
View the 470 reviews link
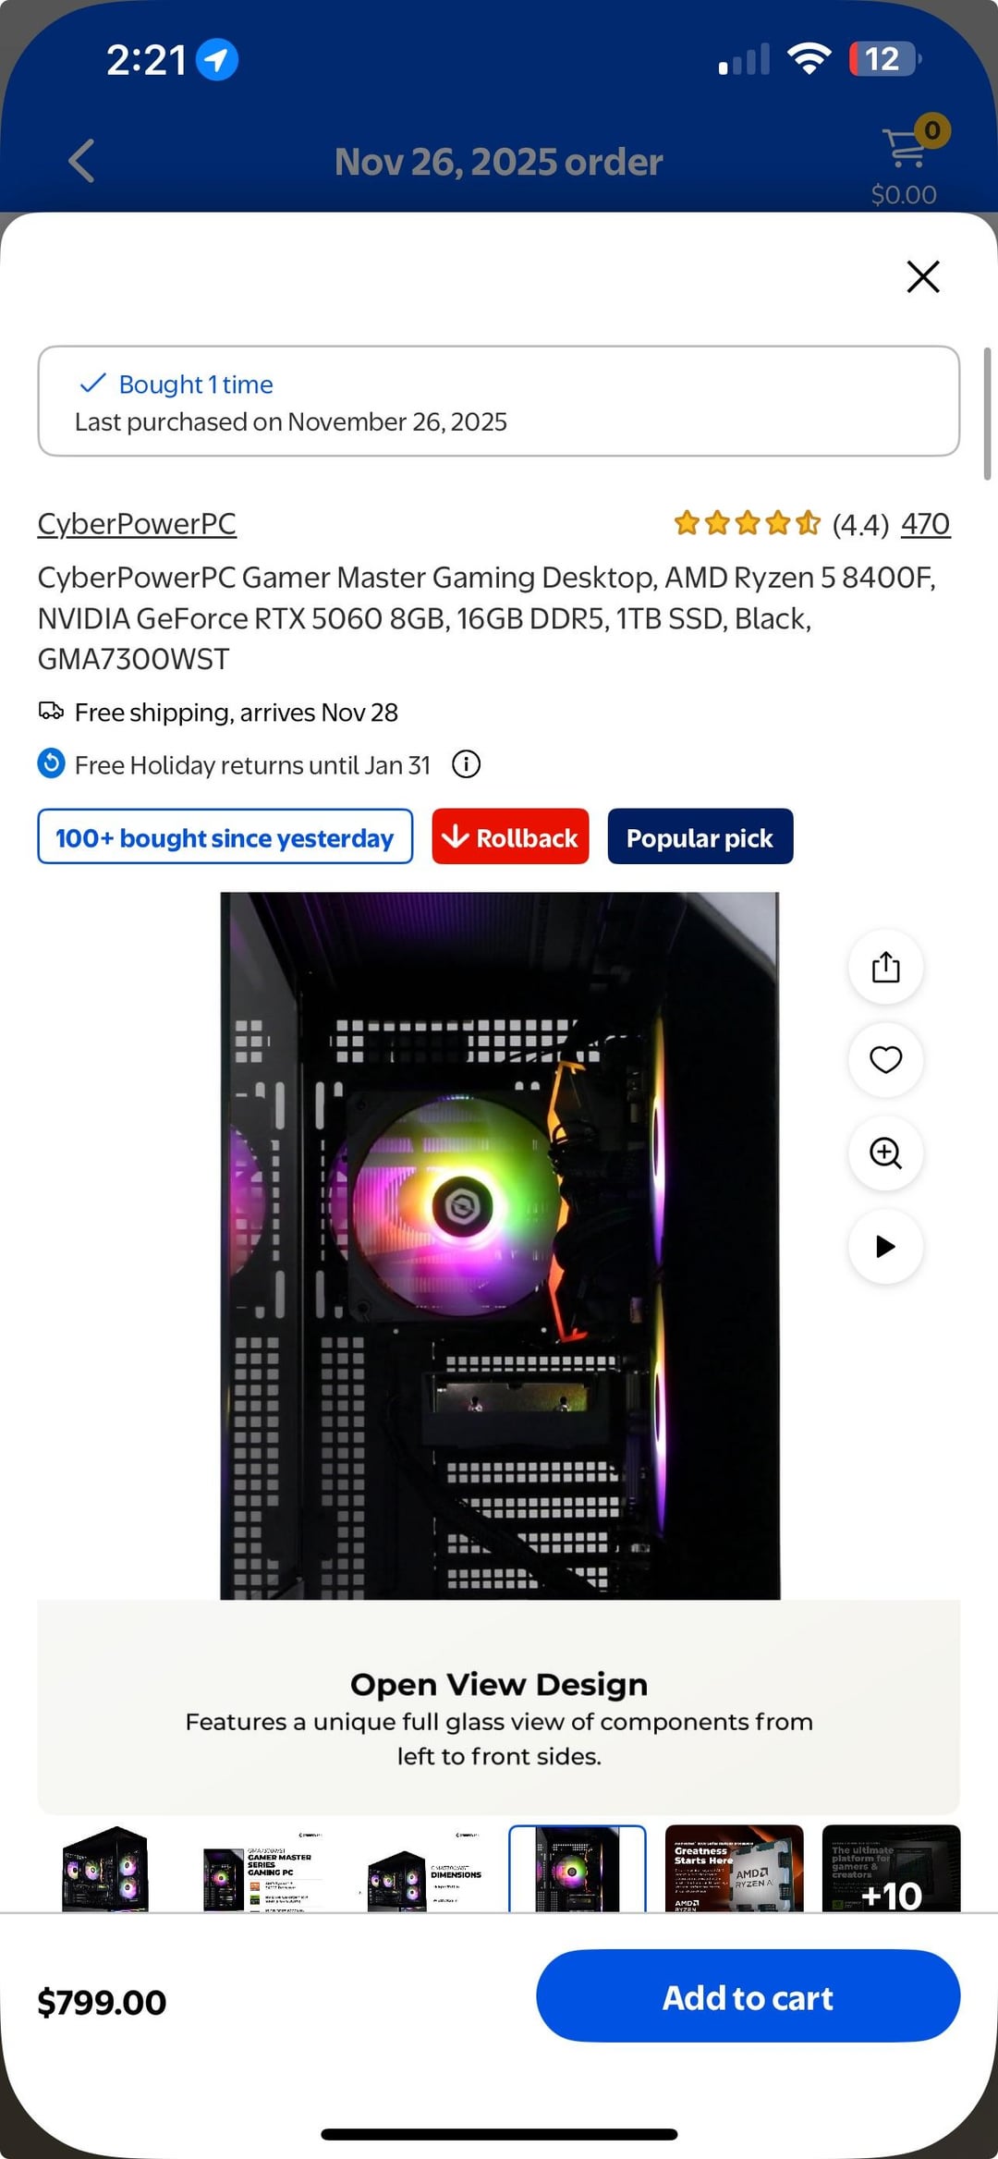point(925,524)
